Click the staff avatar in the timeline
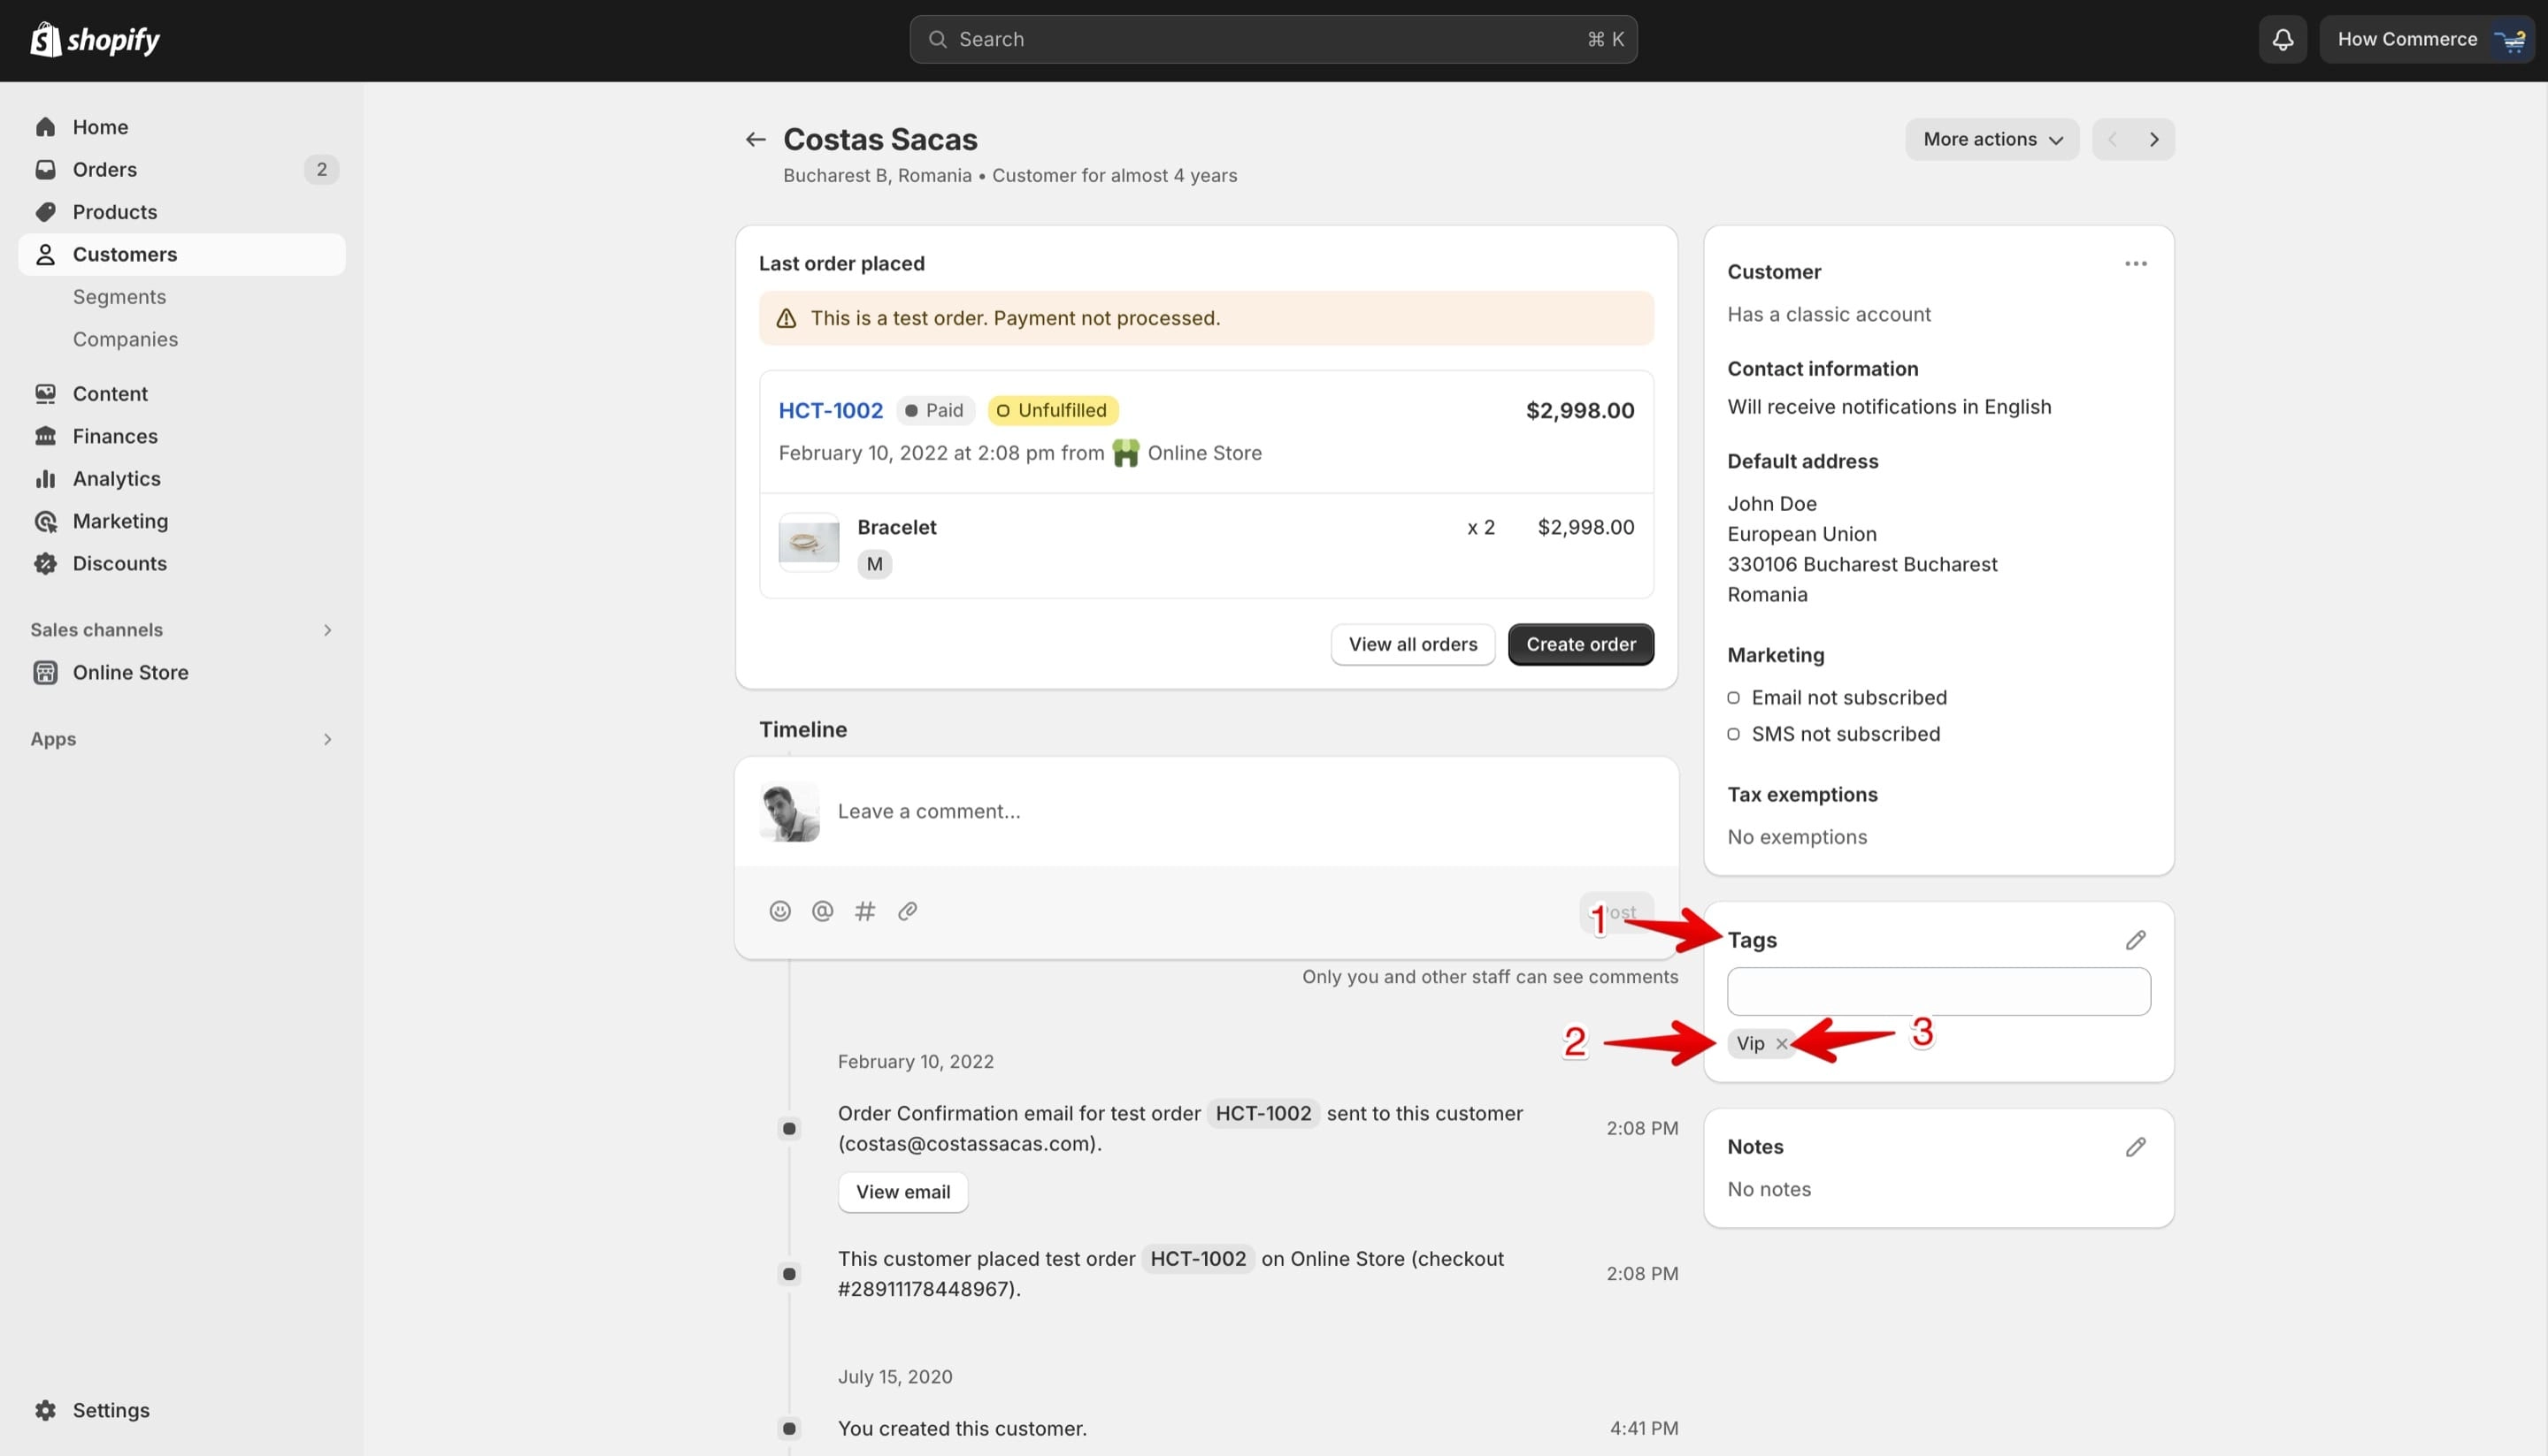 pos(788,811)
